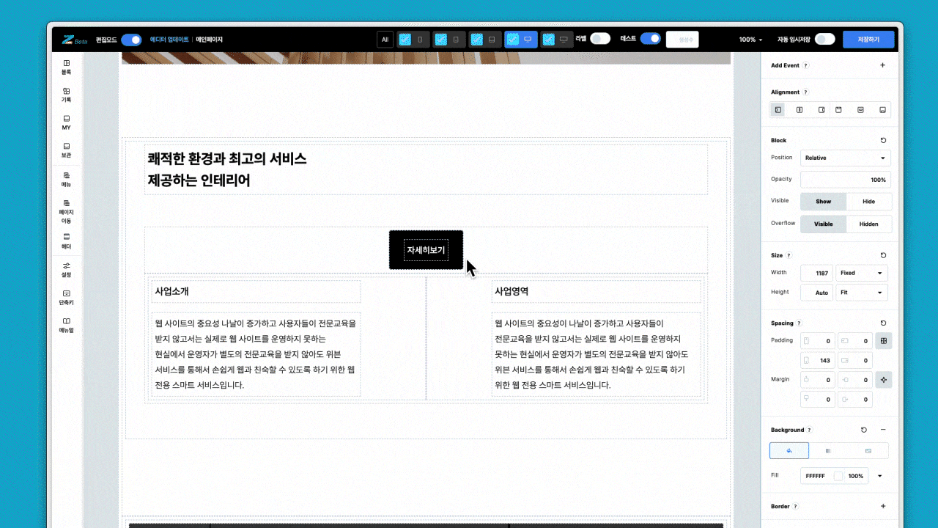Select image background type
Screen dimensions: 938x528
(x=868, y=450)
